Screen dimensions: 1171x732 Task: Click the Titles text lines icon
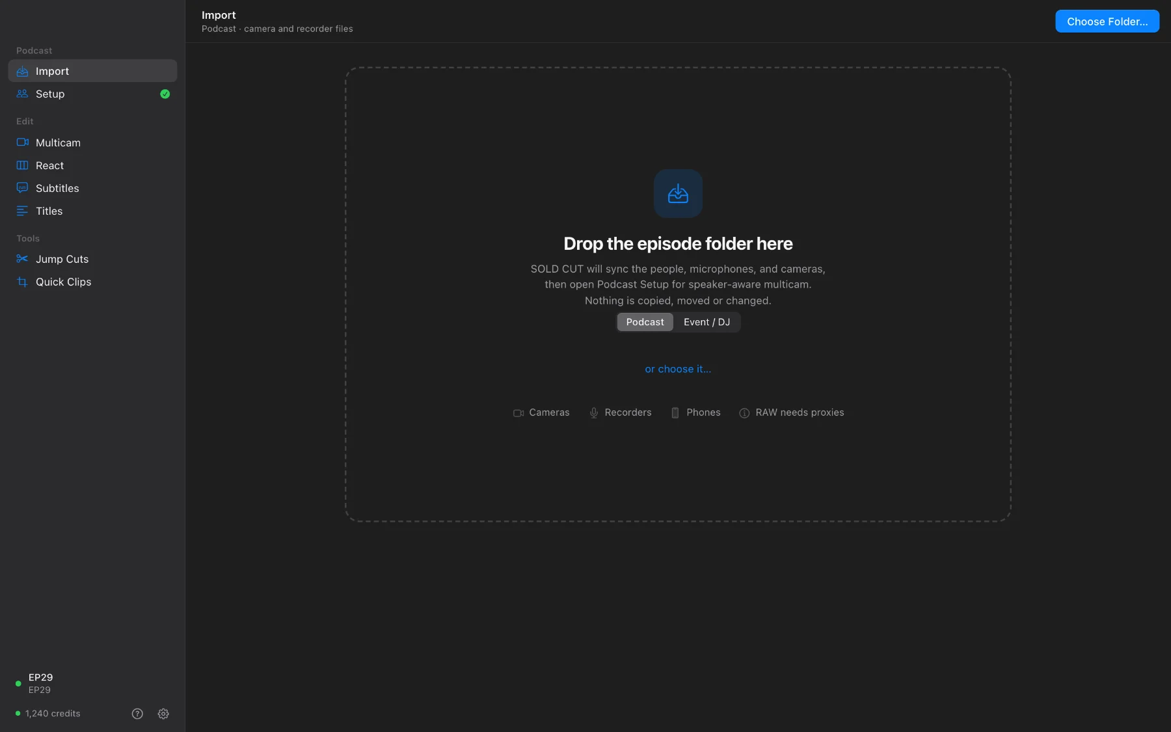[x=22, y=211]
